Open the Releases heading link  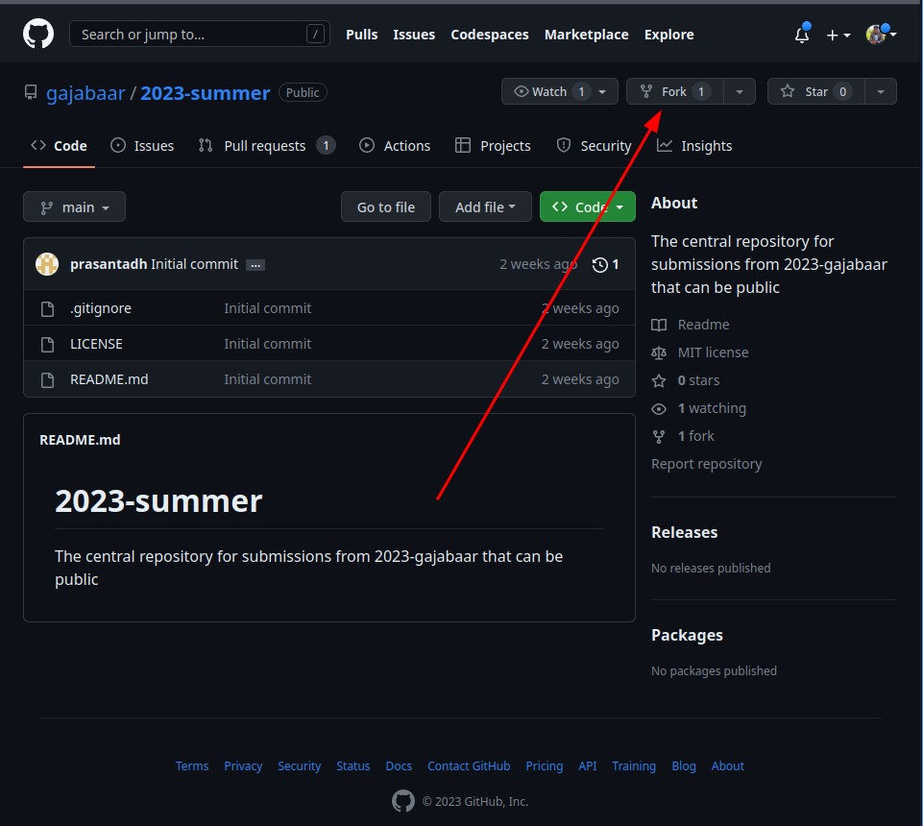point(684,532)
